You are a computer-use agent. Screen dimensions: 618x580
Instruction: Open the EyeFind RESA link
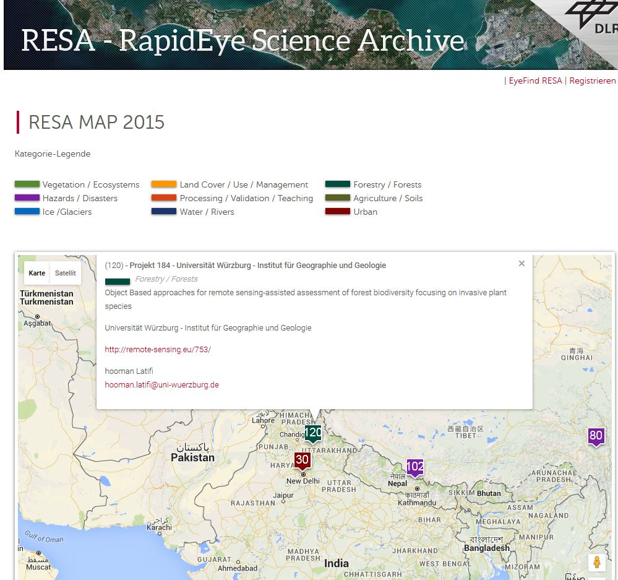pos(535,81)
